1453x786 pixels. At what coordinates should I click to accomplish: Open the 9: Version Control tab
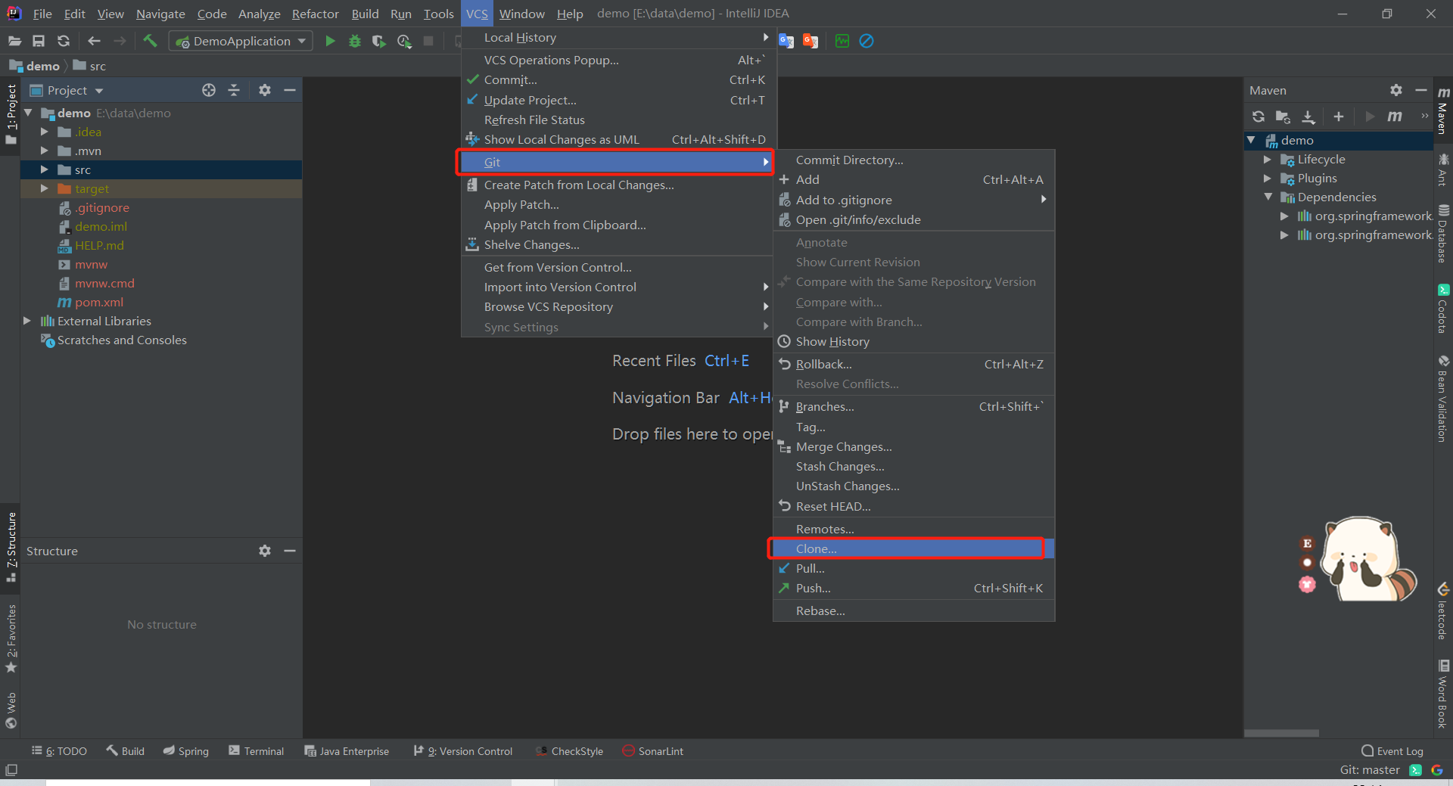pos(462,751)
